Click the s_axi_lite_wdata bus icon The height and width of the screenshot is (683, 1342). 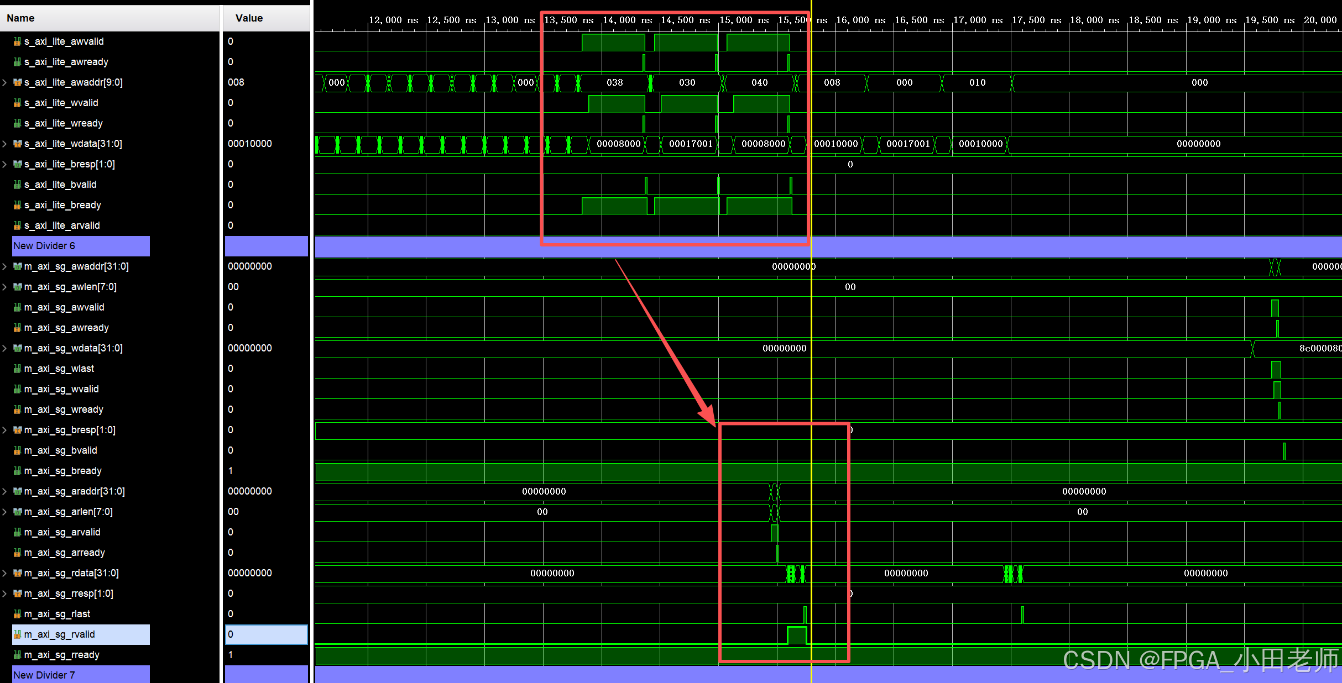click(x=17, y=144)
